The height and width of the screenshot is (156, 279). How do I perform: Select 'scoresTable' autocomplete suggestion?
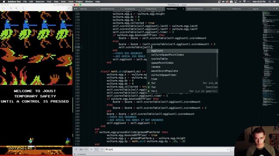pos(182,59)
